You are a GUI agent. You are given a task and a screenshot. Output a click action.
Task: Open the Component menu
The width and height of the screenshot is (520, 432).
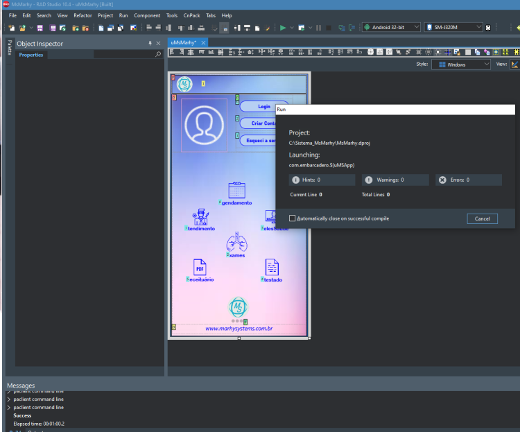coord(147,15)
